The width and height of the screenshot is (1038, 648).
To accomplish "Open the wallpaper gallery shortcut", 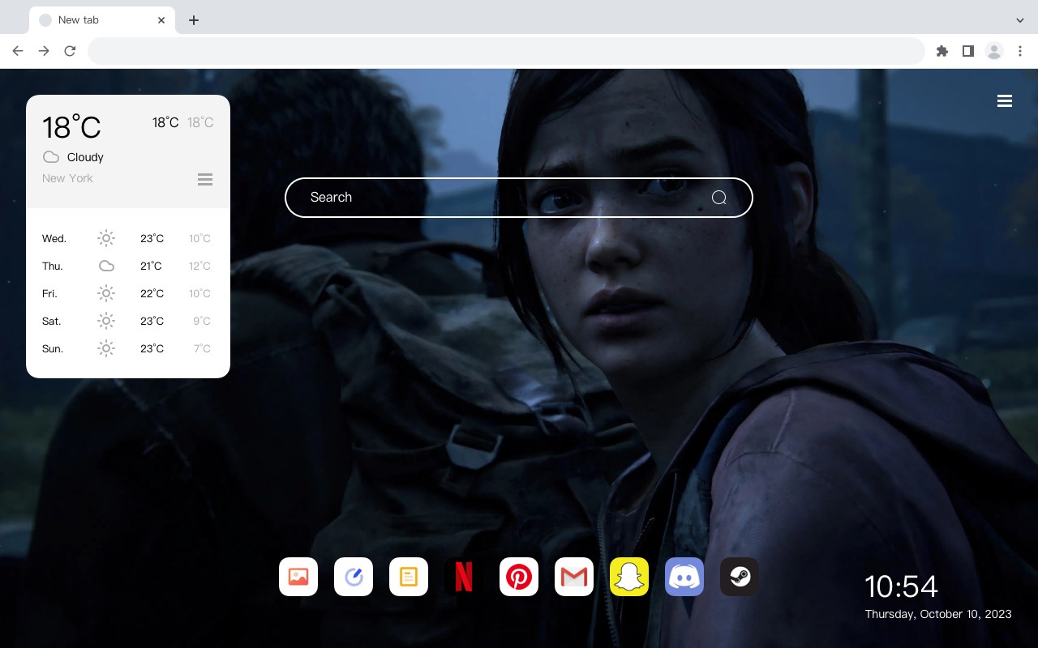I will tap(298, 577).
